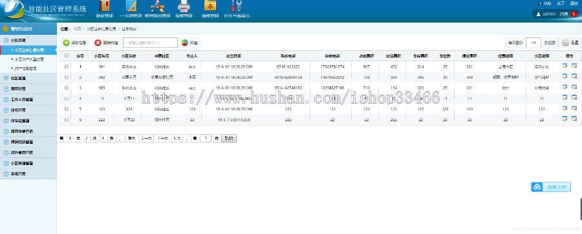
Task: Click edit icon for row 小区22
Action: 565,119
